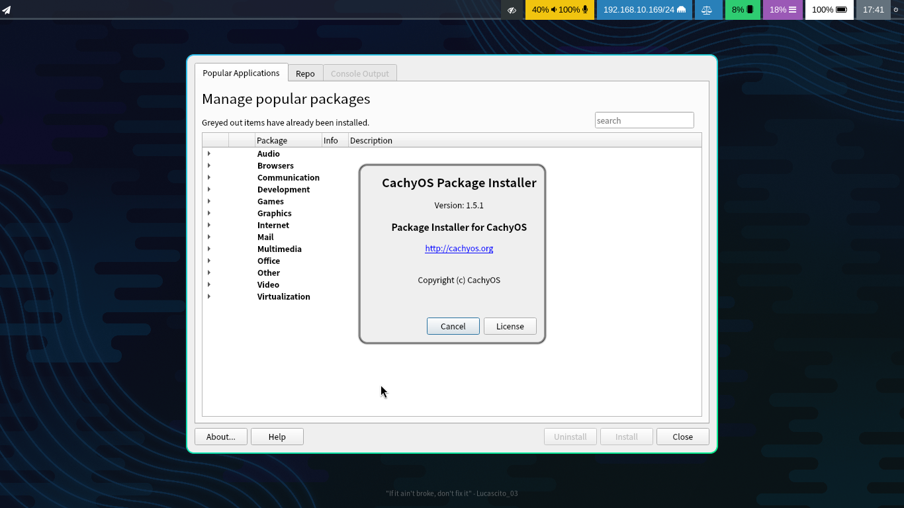
Task: Select the "Video" category label
Action: pyautogui.click(x=268, y=284)
